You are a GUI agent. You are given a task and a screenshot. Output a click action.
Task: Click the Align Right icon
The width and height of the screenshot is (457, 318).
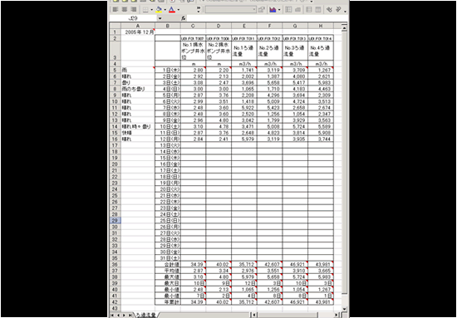133,10
